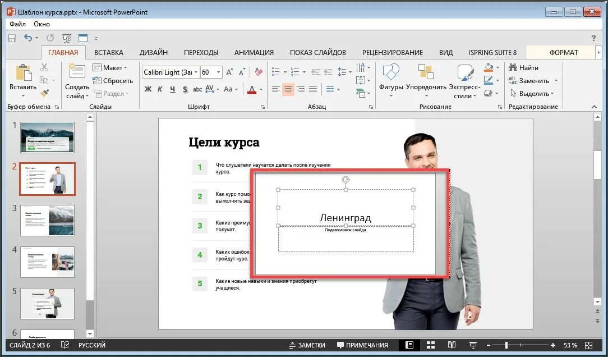Screen dimensions: 608x357
Task: Toggle bold Ж formatting
Action: click(x=148, y=89)
